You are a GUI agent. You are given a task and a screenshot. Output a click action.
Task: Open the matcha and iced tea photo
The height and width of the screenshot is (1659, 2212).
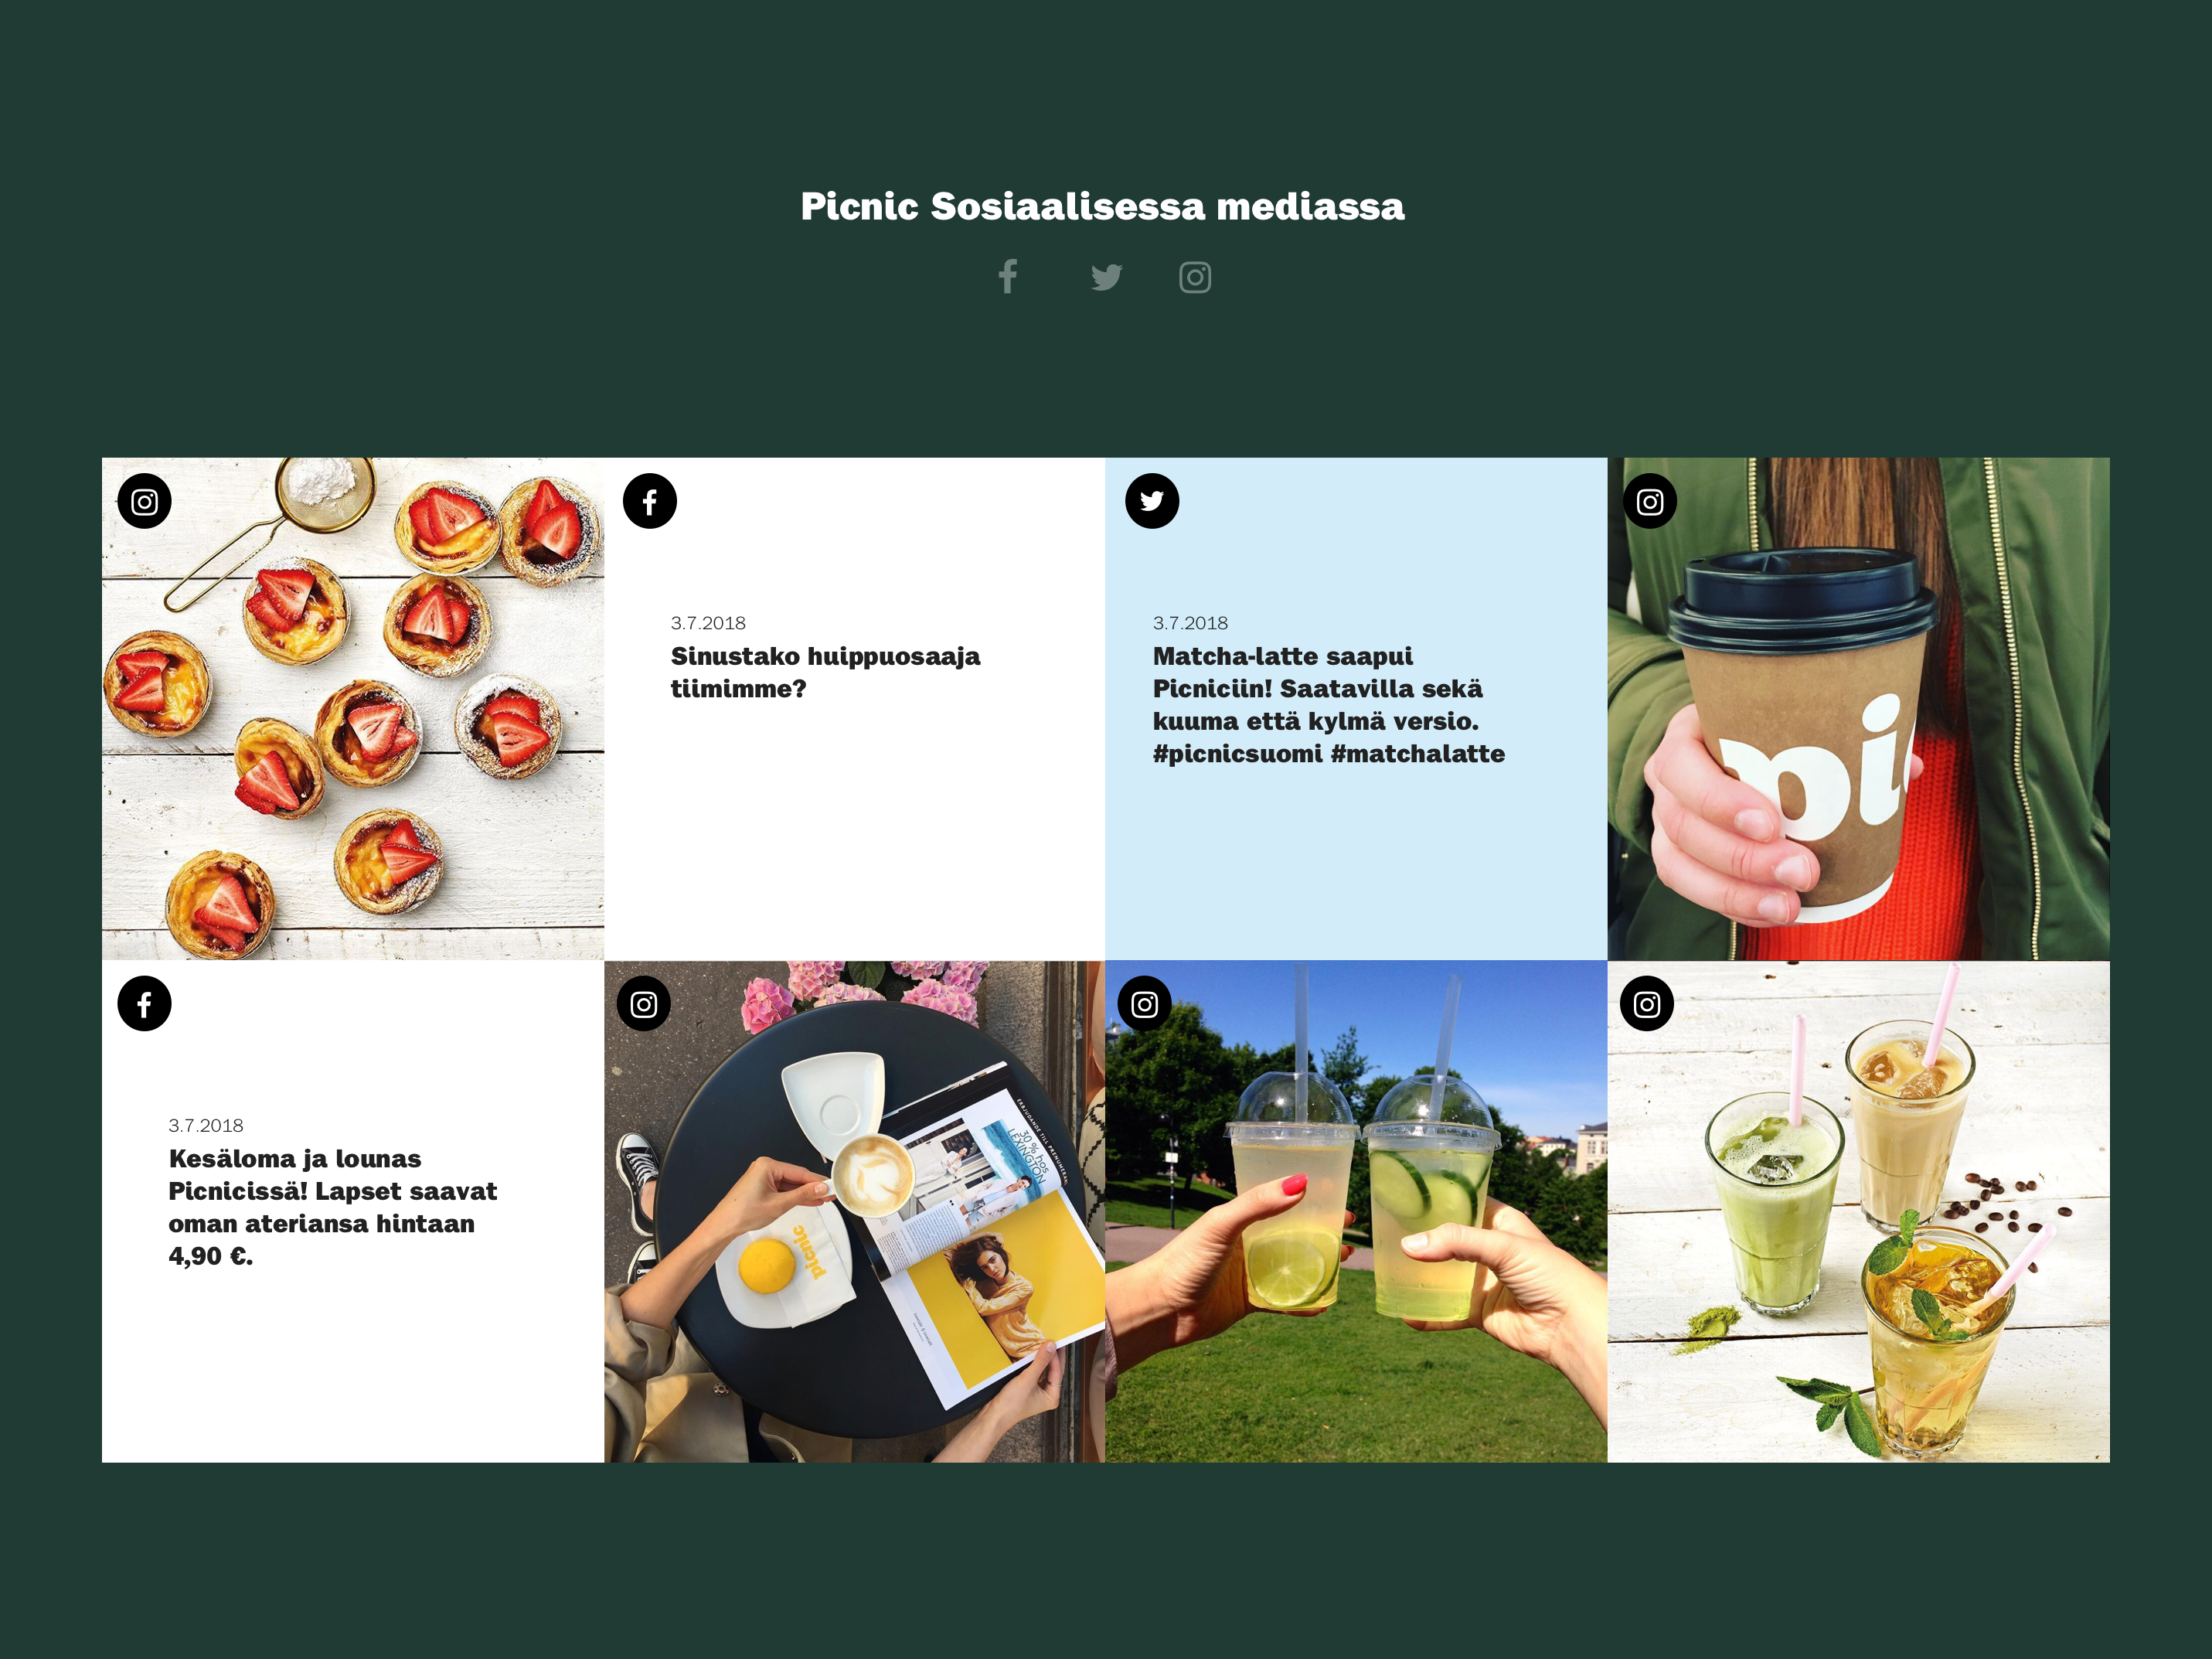(1859, 1211)
